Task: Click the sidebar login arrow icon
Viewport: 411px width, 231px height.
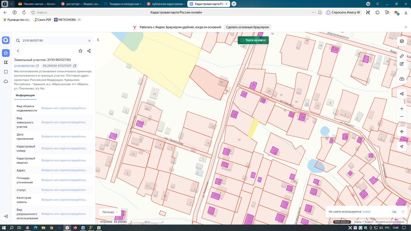Action: pos(6,216)
